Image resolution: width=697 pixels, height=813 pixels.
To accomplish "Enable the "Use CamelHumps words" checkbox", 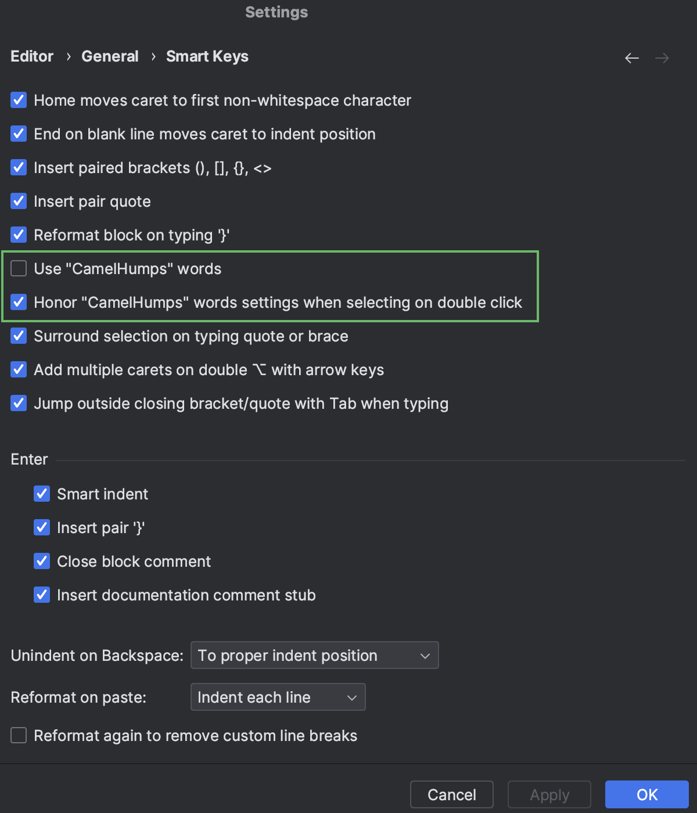I will [x=19, y=268].
